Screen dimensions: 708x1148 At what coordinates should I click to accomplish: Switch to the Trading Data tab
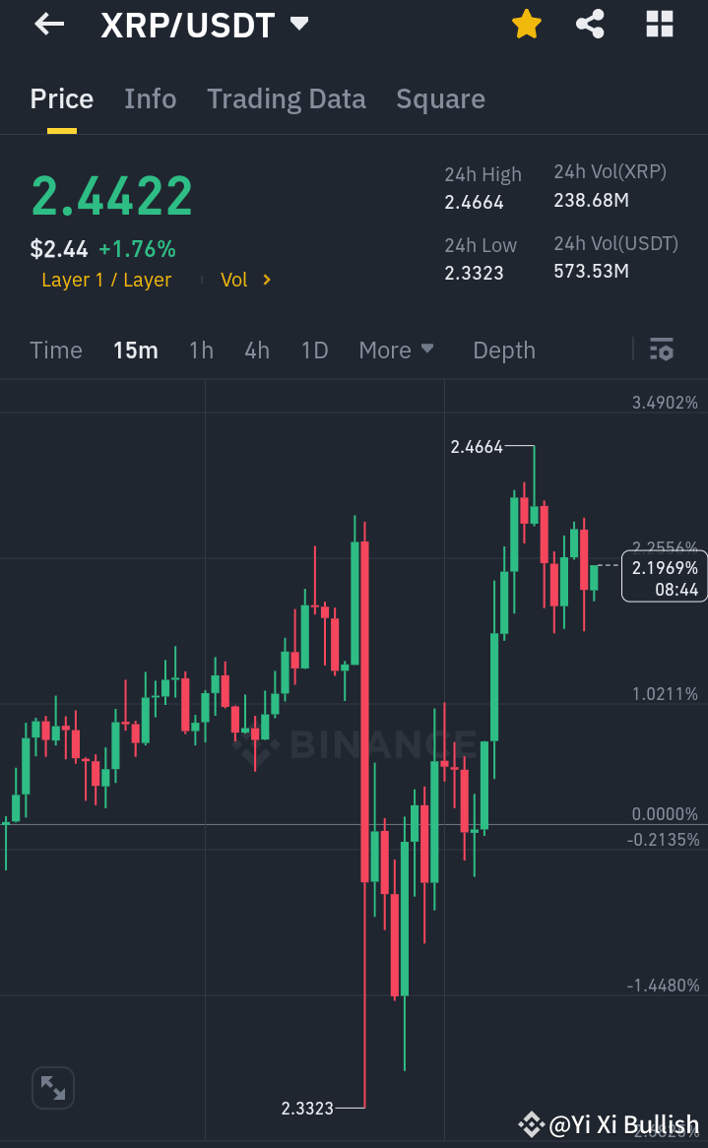287,98
